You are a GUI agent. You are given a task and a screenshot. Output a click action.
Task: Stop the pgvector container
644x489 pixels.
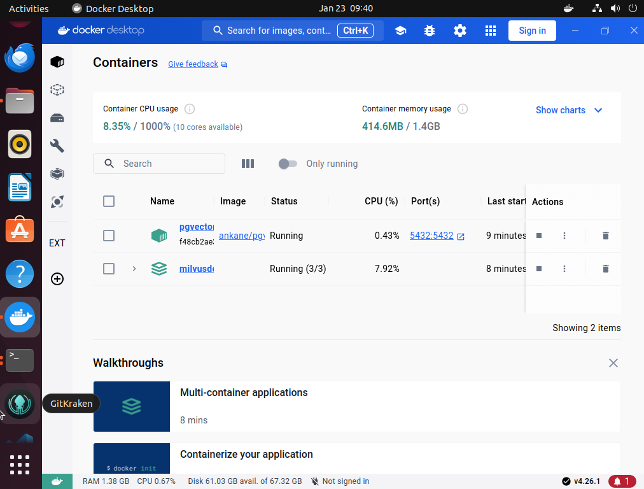click(x=539, y=236)
